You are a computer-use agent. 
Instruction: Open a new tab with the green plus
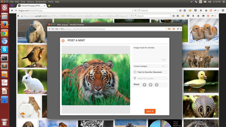tap(49, 5)
